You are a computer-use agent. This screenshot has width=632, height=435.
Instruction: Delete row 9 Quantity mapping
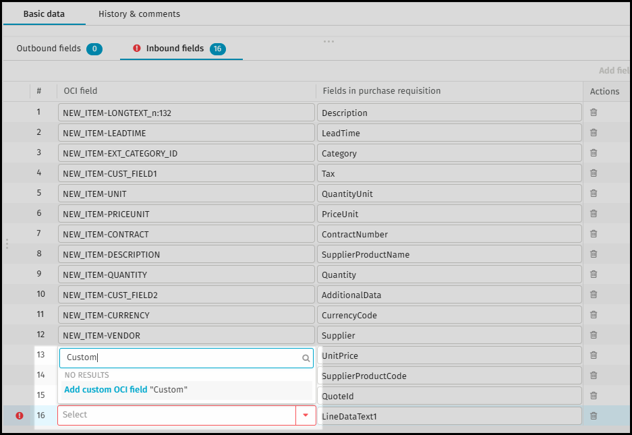pos(594,274)
